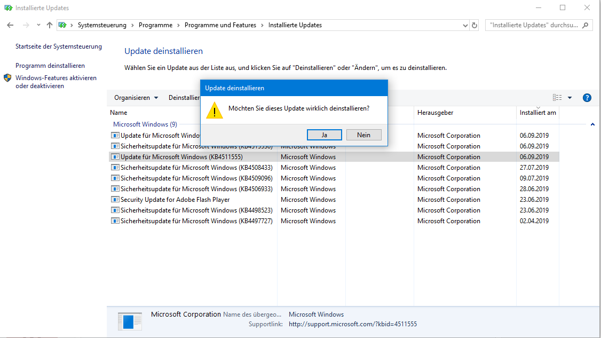Click the icon of KB4498523 update row
601x338 pixels.
(x=115, y=210)
